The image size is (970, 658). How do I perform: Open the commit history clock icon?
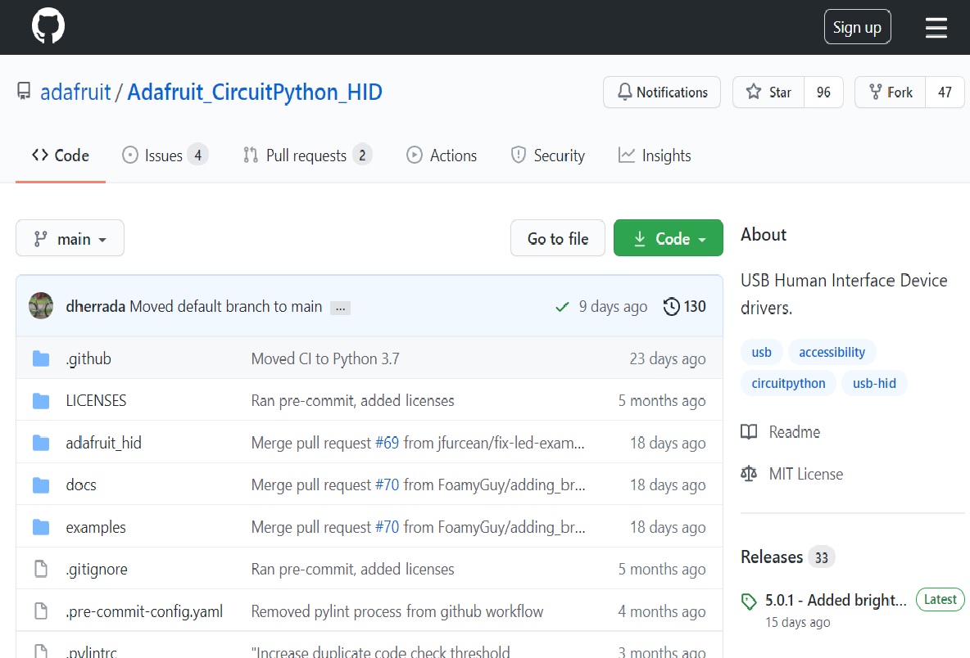(x=671, y=306)
